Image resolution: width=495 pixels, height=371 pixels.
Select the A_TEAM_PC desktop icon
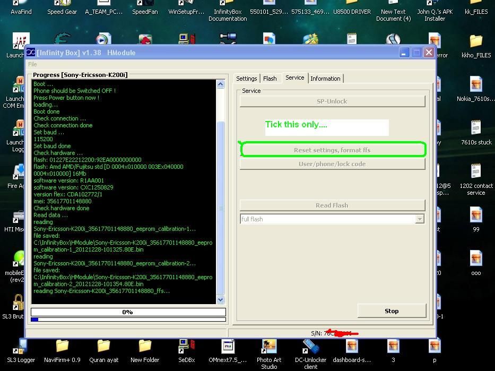pos(103,8)
